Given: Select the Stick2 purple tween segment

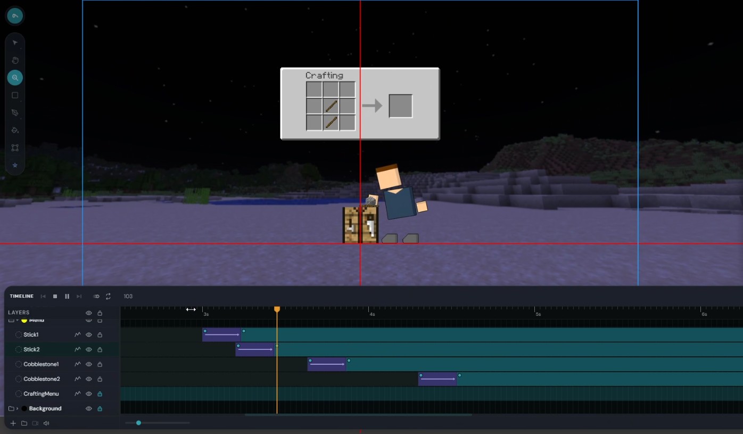Looking at the screenshot, I should tap(255, 350).
